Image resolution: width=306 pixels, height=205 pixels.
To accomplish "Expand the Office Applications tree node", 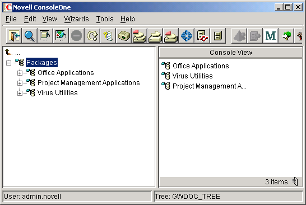I will (20, 73).
